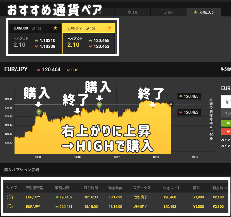Click green up arrow beside 120.465 in card
The image size is (231, 217).
(90, 41)
